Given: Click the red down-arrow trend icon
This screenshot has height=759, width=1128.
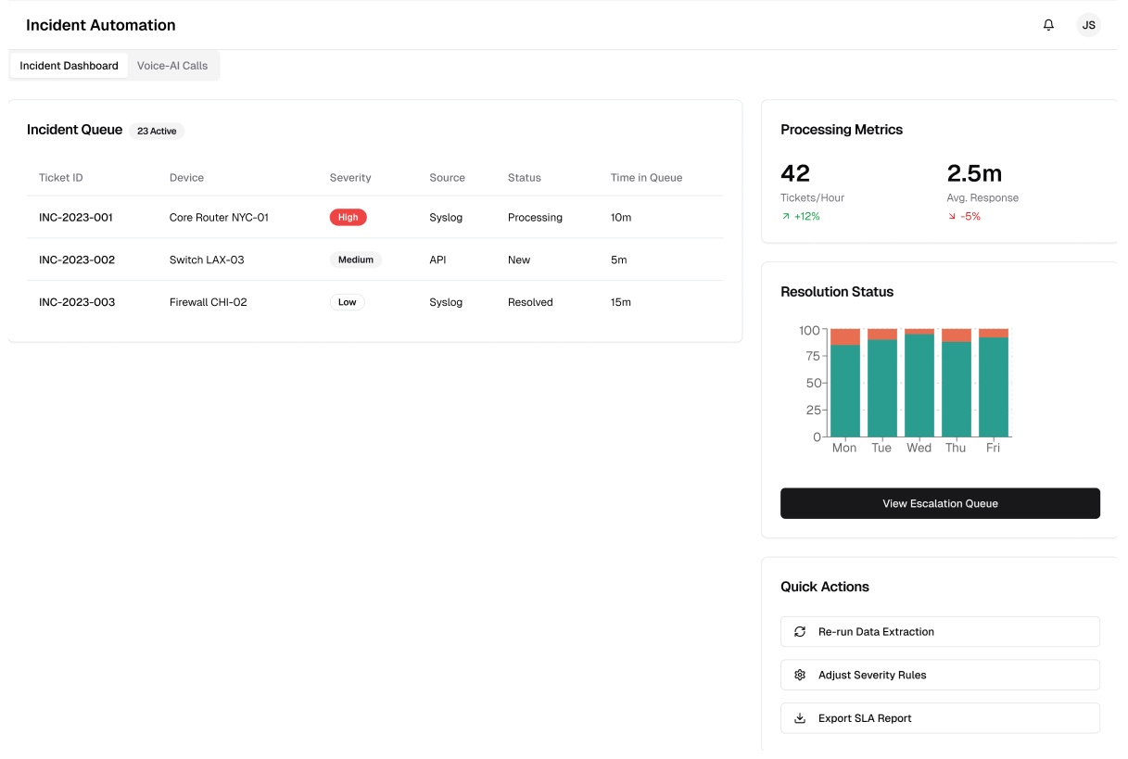Looking at the screenshot, I should (952, 216).
